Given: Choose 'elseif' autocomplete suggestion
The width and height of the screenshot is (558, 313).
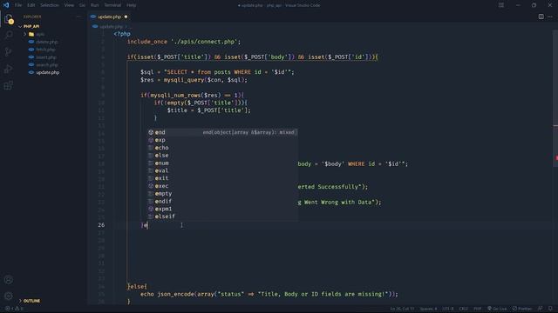Looking at the screenshot, I should coord(222,216).
